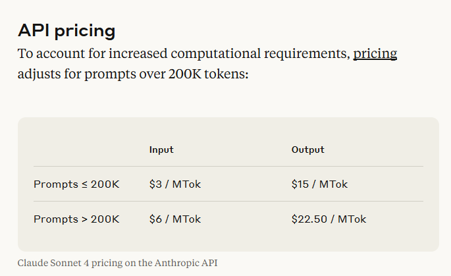Viewport: 451px width, 276px height.
Task: Click the word requirements in the paragraph
Action: (307, 54)
